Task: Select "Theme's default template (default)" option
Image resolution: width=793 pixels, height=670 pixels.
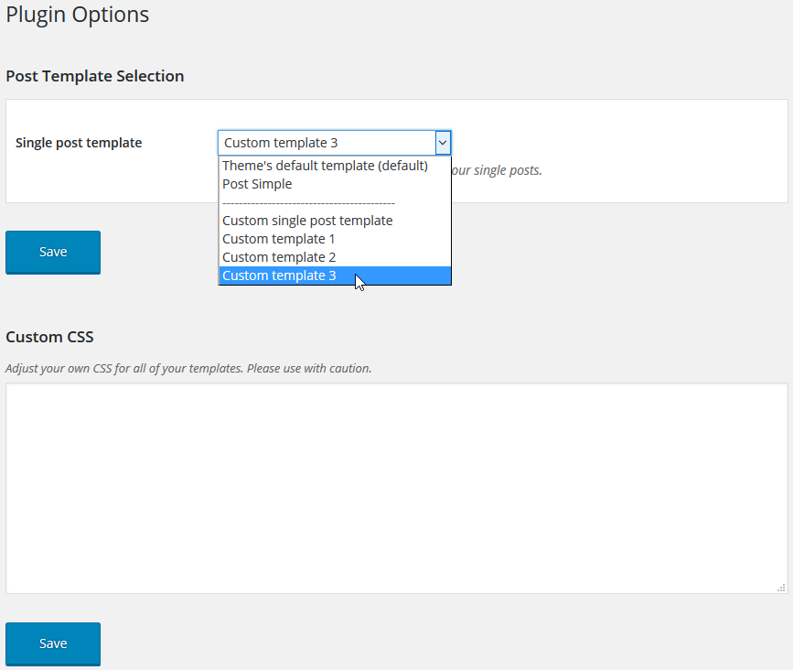Action: (325, 166)
